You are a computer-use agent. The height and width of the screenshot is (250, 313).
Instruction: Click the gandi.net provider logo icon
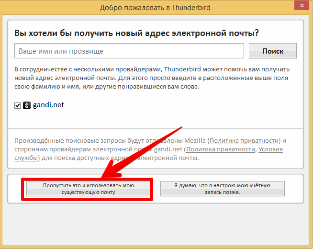tap(27, 105)
